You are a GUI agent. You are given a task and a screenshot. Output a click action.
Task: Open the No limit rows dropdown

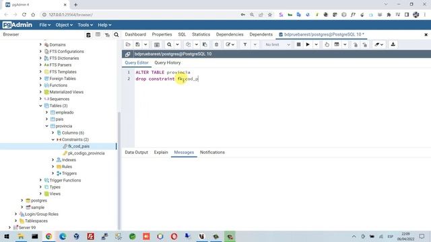click(277, 44)
